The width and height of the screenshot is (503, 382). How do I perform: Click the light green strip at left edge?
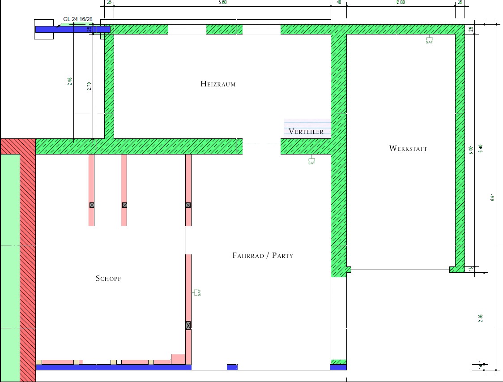[10, 269]
